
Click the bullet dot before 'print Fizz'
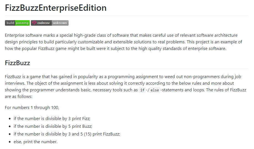tap(10, 119)
